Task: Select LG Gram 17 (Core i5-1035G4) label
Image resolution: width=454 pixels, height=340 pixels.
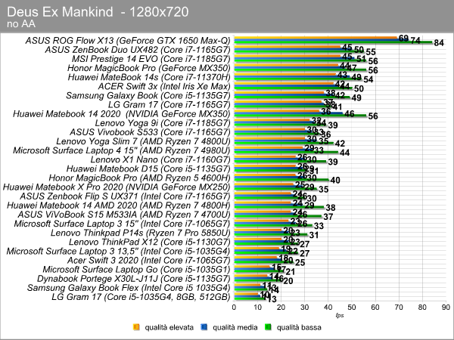Action: [141, 297]
